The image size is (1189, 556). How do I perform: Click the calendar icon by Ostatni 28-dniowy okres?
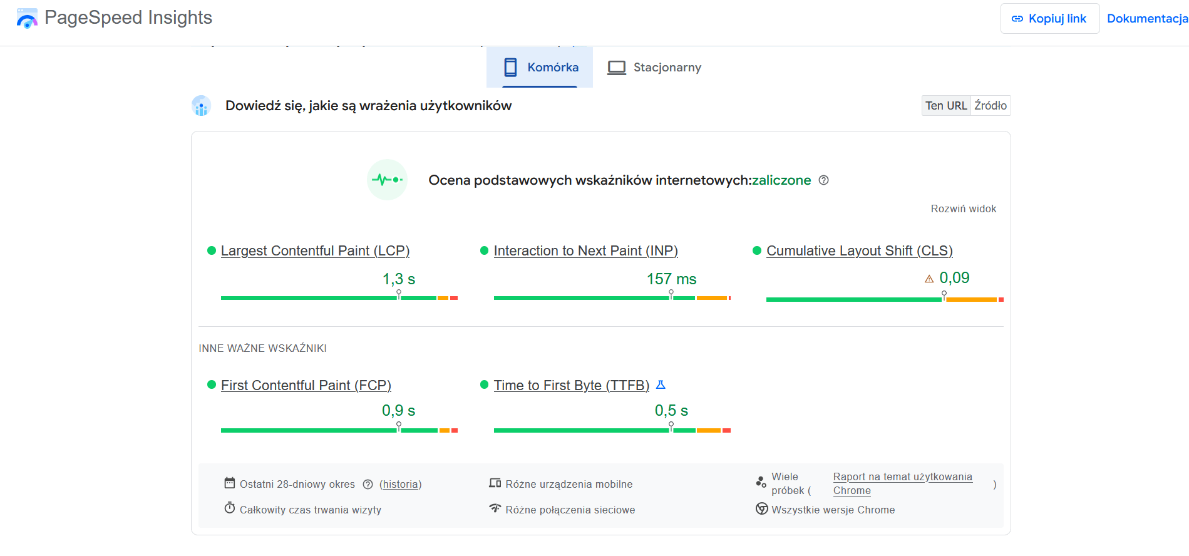(x=230, y=483)
